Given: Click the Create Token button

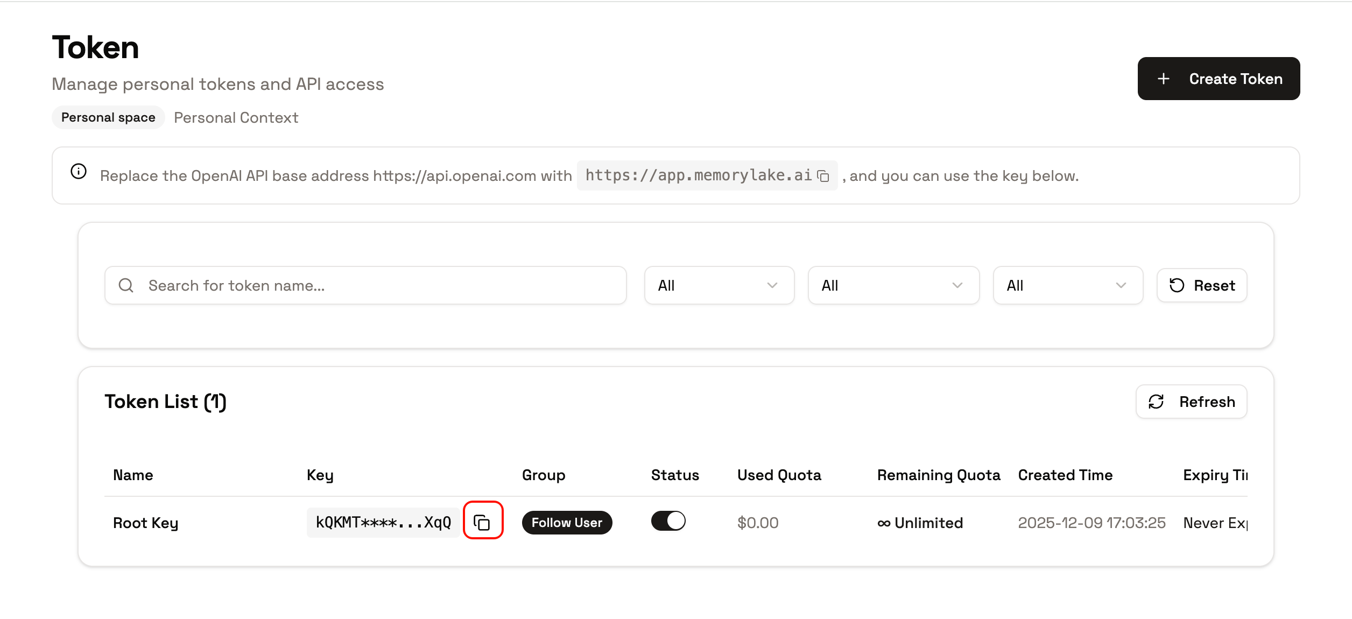Looking at the screenshot, I should point(1218,79).
